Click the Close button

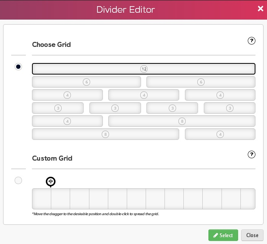pos(252,235)
